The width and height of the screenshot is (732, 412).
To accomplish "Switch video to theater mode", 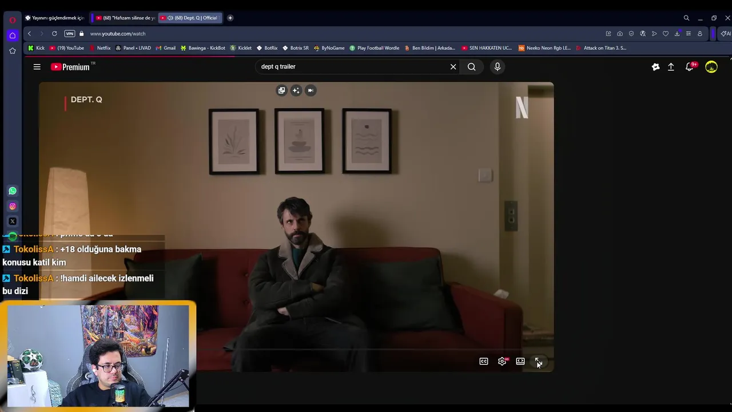I will pyautogui.click(x=520, y=361).
